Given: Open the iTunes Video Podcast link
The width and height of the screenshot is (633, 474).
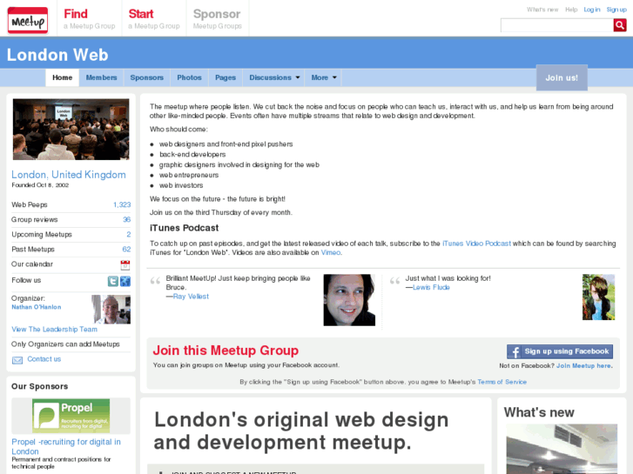Looking at the screenshot, I should (x=476, y=244).
